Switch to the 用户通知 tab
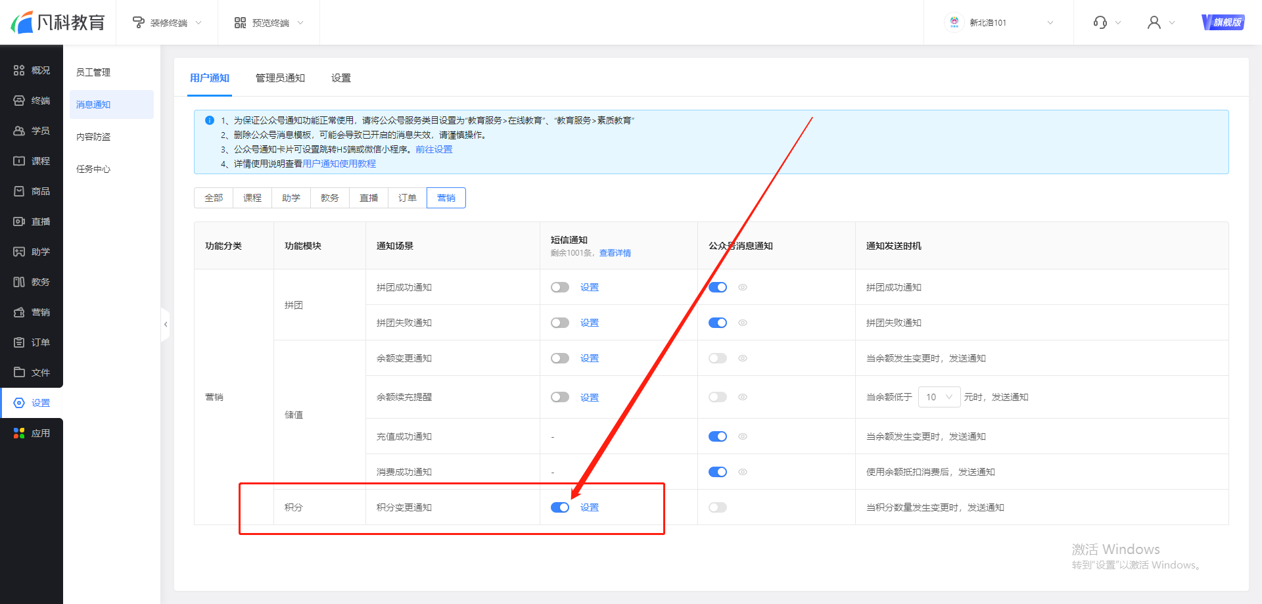Image resolution: width=1262 pixels, height=604 pixels. click(210, 78)
